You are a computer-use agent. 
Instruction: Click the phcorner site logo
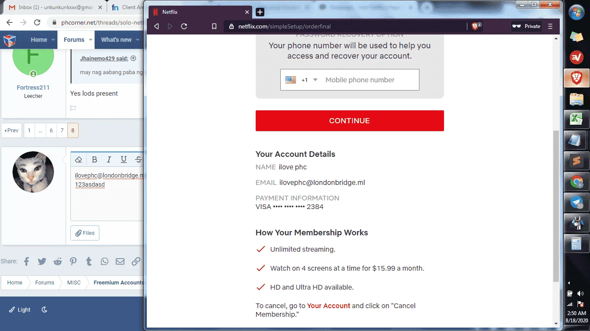10,40
